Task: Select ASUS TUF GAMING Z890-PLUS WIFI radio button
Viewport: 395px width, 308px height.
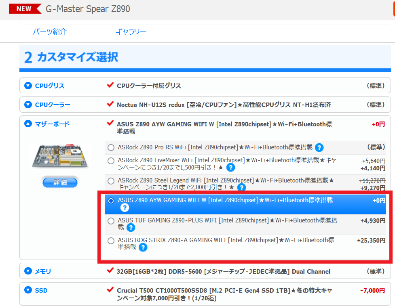Action: pyautogui.click(x=111, y=221)
